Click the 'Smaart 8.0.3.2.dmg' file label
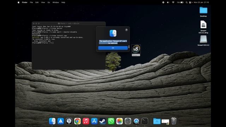The height and width of the screenshot is (127, 226). click(203, 32)
